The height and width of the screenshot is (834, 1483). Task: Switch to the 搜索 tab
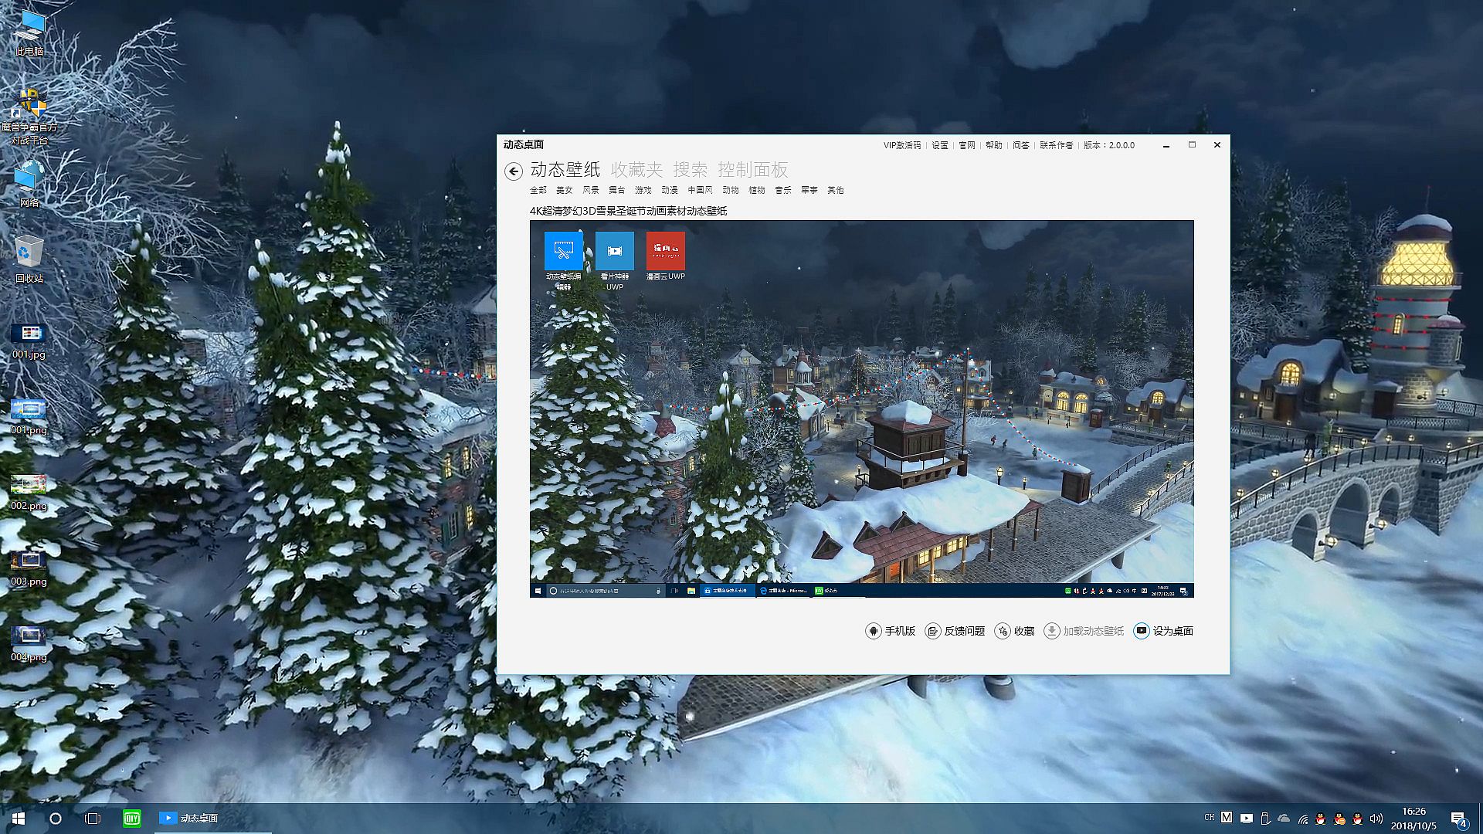(690, 170)
